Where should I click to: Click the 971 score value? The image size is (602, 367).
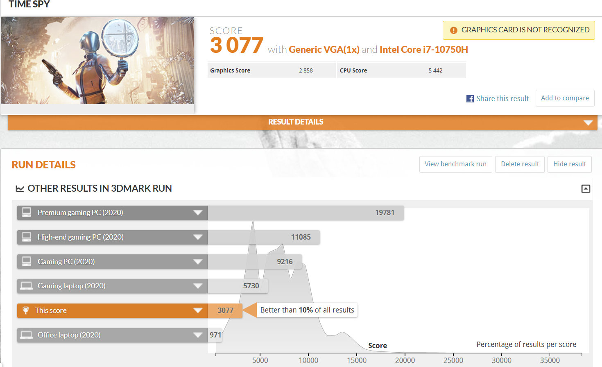pyautogui.click(x=215, y=335)
